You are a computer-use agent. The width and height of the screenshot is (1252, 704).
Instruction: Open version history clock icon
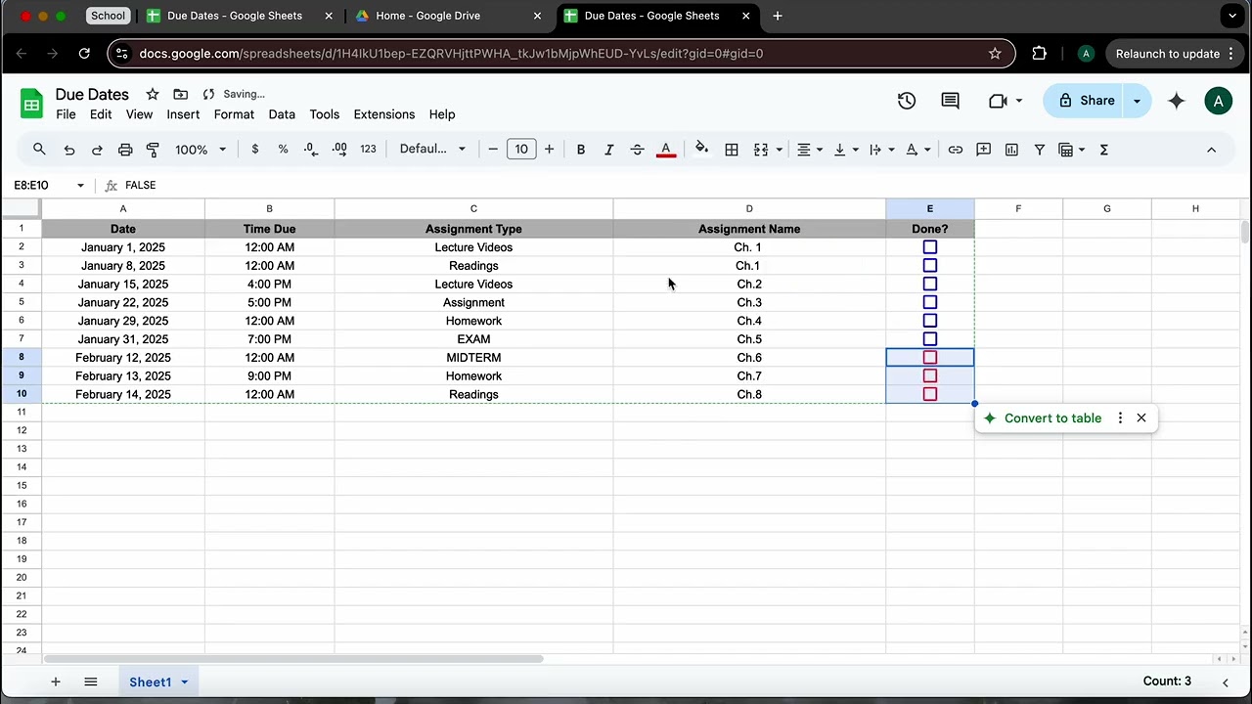coord(907,101)
